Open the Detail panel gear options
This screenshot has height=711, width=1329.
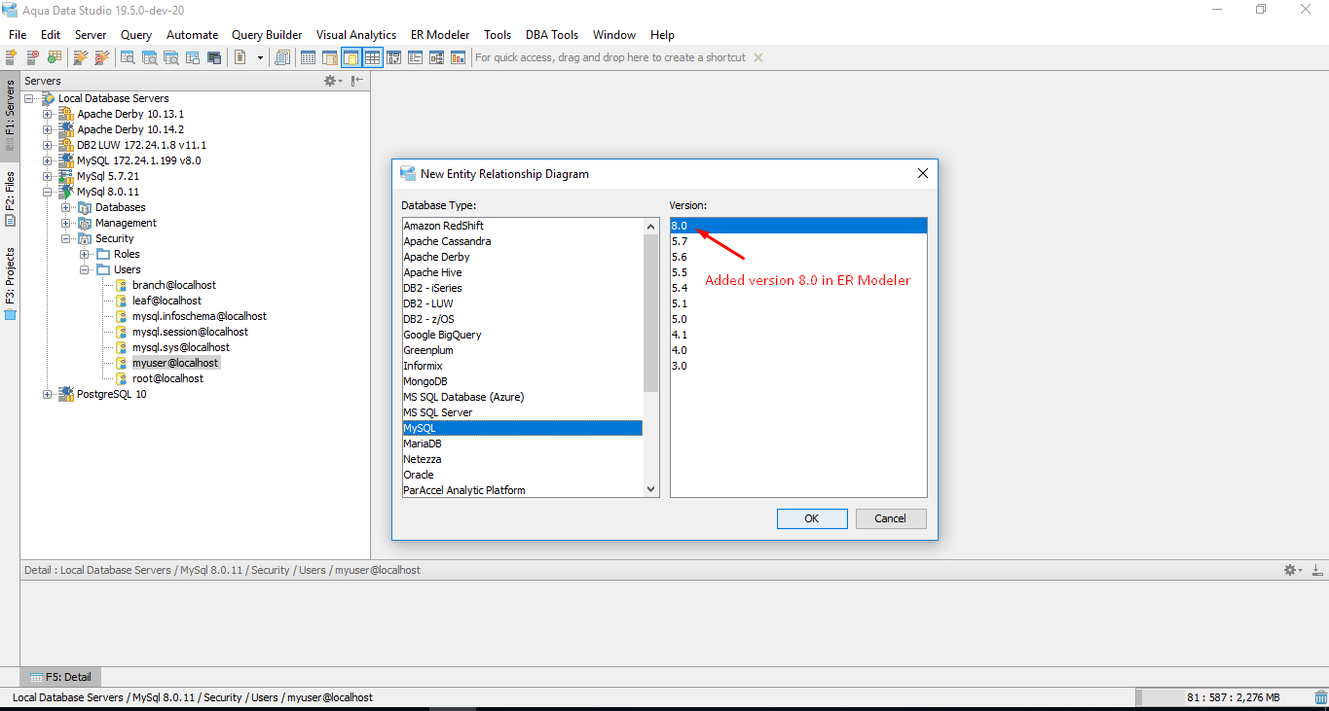[1292, 570]
